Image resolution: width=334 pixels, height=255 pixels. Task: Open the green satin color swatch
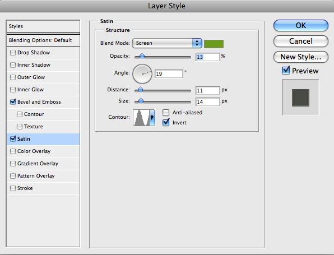coord(214,44)
